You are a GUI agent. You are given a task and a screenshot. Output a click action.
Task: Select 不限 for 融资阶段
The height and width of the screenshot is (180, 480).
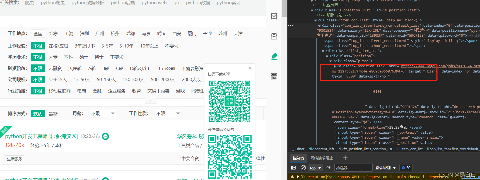(x=38, y=69)
